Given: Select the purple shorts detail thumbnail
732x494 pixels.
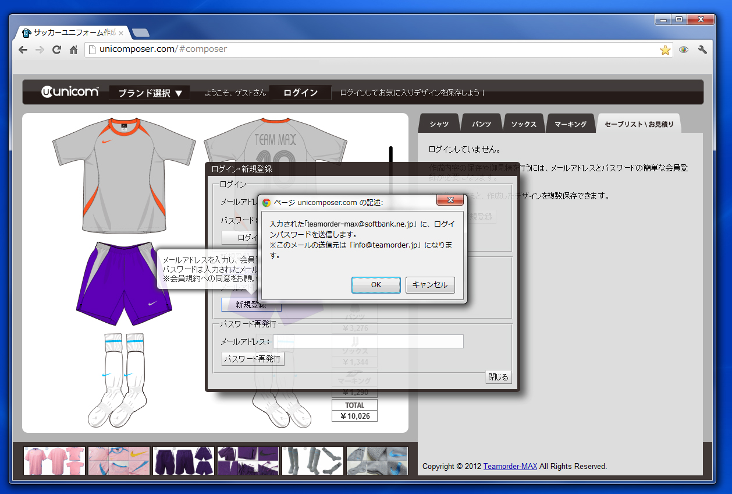Looking at the screenshot, I should 248,461.
